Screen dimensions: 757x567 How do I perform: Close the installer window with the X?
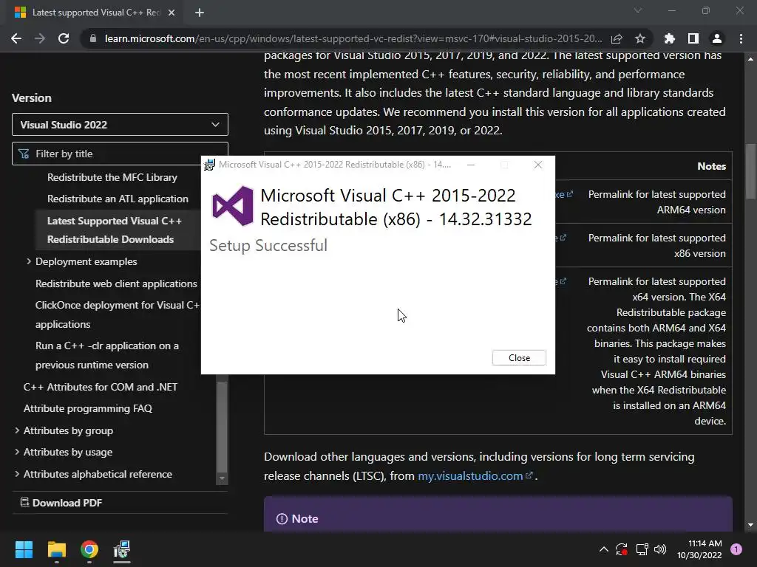(538, 165)
